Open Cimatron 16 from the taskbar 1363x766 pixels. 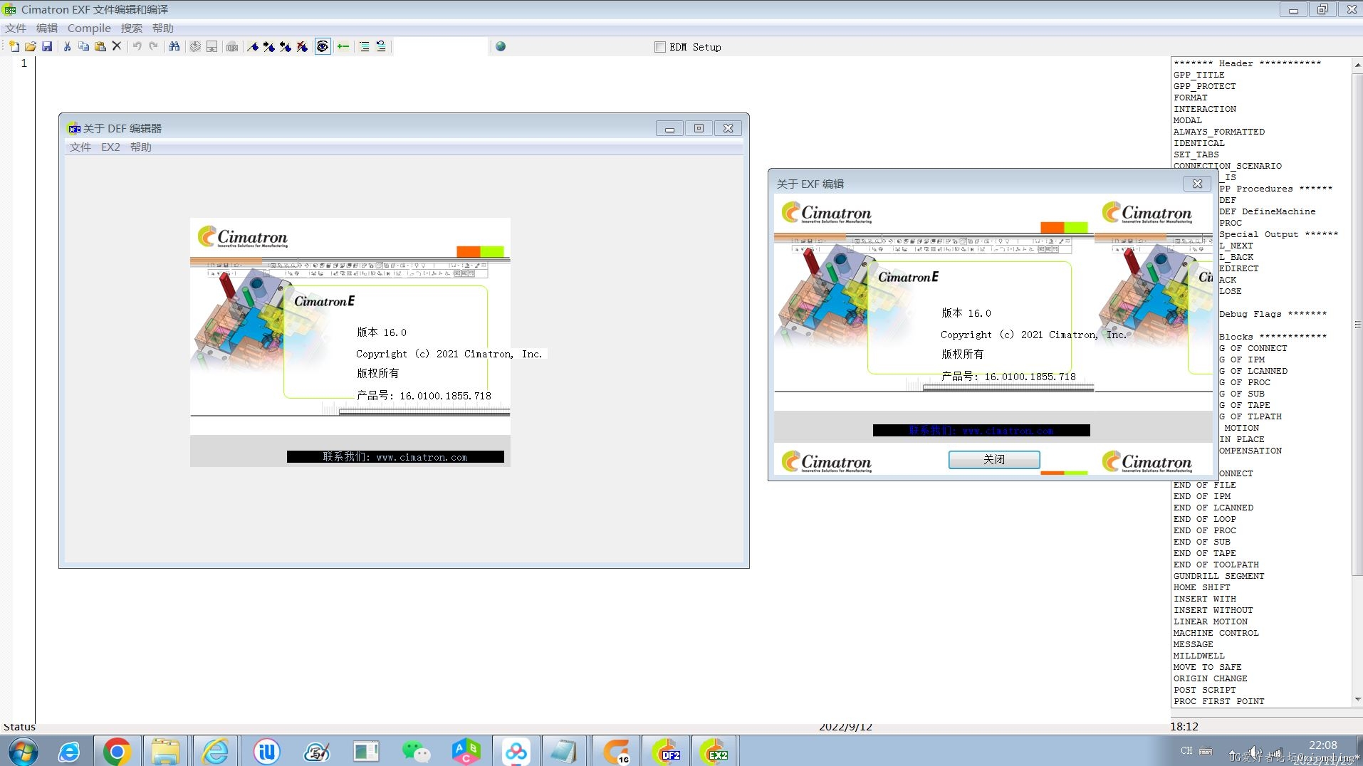pos(616,752)
